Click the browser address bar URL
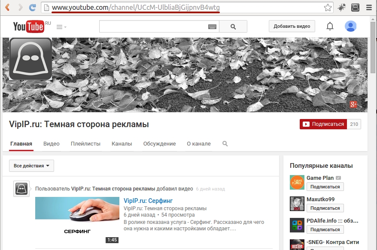Screen dimensions: 377x250 136,8
